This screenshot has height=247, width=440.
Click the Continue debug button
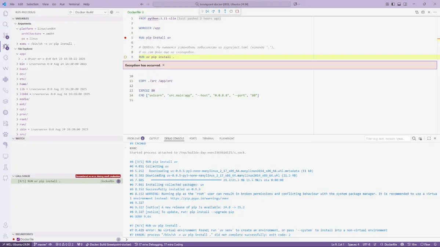pyautogui.click(x=207, y=11)
